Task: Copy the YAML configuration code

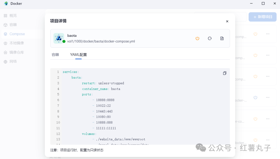Action: [x=225, y=73]
